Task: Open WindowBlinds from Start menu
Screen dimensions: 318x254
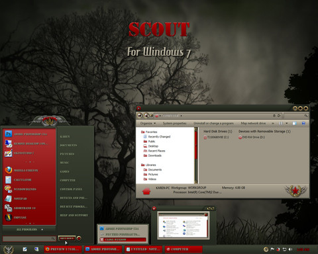Action: [29, 189]
